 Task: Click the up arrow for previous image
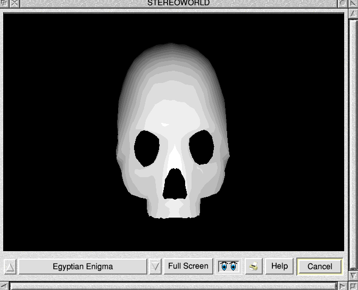point(10,267)
